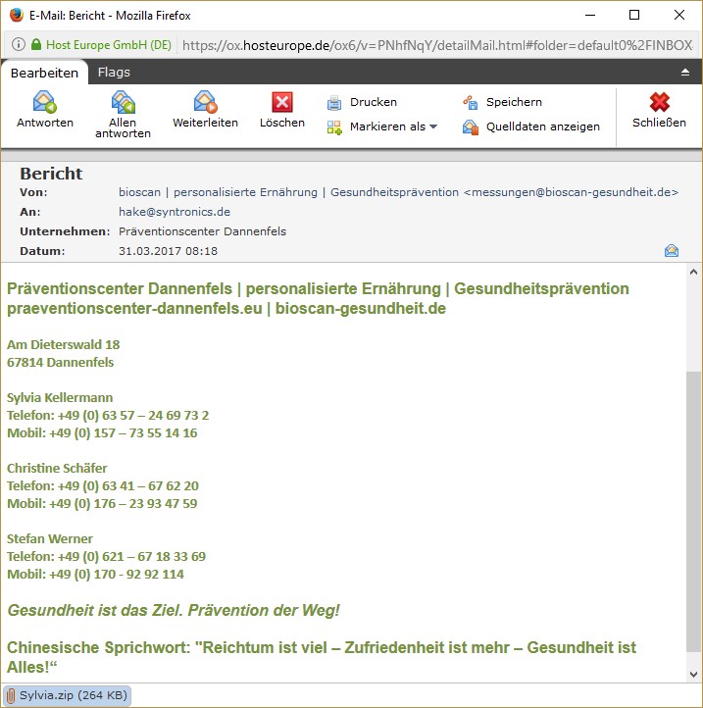Click Telefon: +49 (0) 63 41 – 67 62 20

[103, 485]
